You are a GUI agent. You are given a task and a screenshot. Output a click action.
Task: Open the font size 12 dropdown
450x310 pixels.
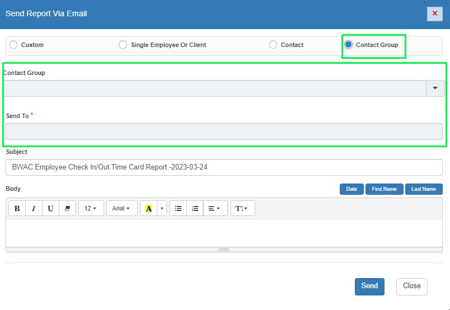[91, 208]
